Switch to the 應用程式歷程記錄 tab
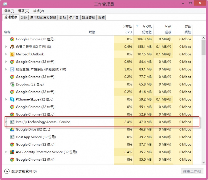This screenshot has width=208, height=180. [x=43, y=18]
